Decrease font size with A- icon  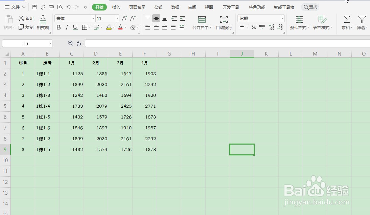[133, 18]
